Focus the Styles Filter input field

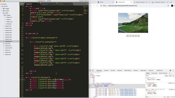(x=155, y=76)
